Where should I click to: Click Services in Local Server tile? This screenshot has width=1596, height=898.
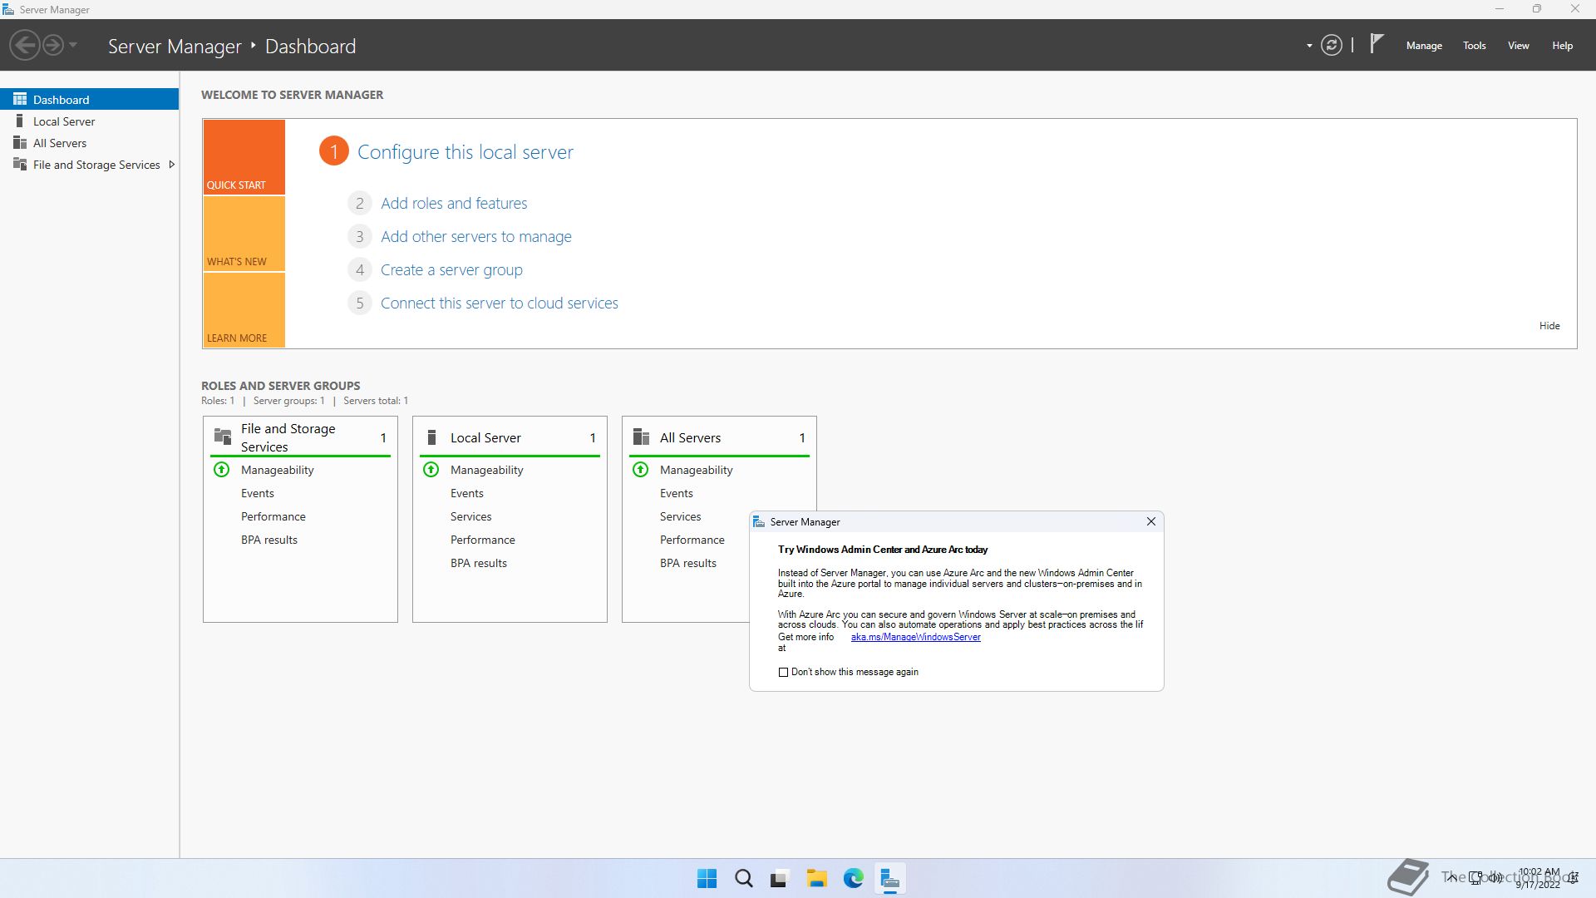[471, 516]
